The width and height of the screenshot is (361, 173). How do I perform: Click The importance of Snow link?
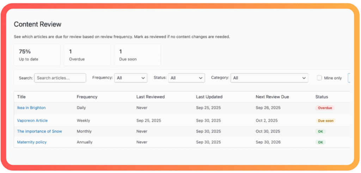39,131
